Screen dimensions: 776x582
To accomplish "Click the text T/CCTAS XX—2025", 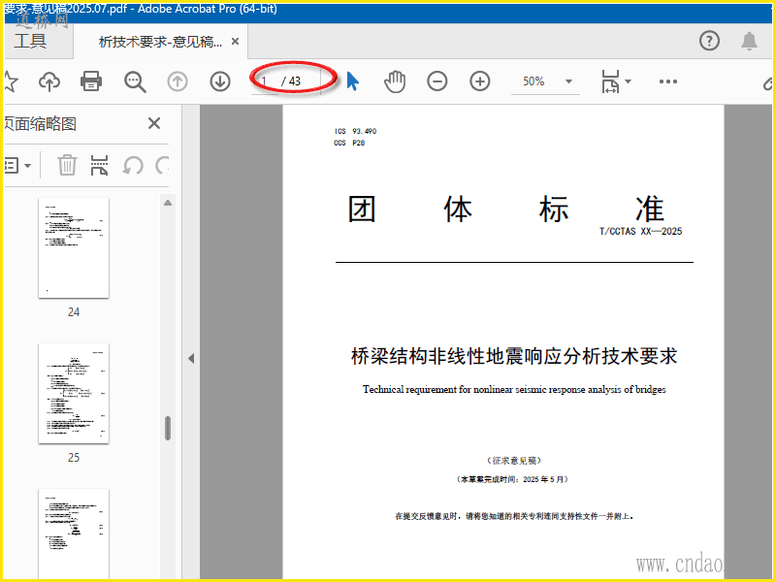I will coord(641,231).
